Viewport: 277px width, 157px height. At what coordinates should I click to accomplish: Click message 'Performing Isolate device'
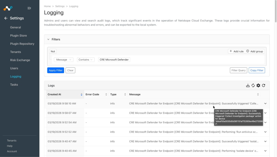pyautogui.click(x=194, y=151)
